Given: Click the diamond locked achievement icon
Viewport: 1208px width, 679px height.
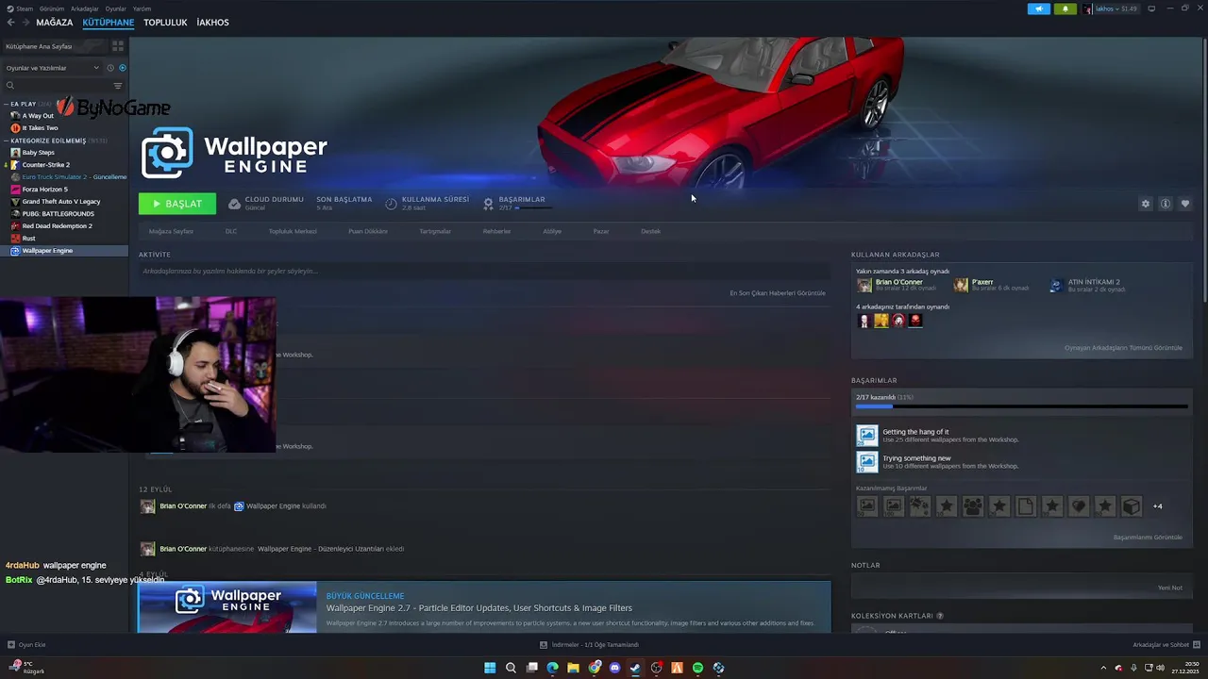Looking at the screenshot, I should [x=1079, y=506].
